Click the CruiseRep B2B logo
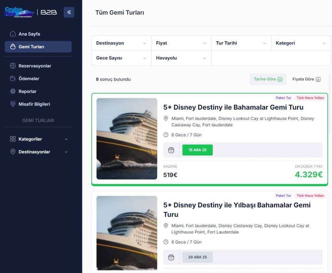This screenshot has width=332, height=273. (x=31, y=12)
